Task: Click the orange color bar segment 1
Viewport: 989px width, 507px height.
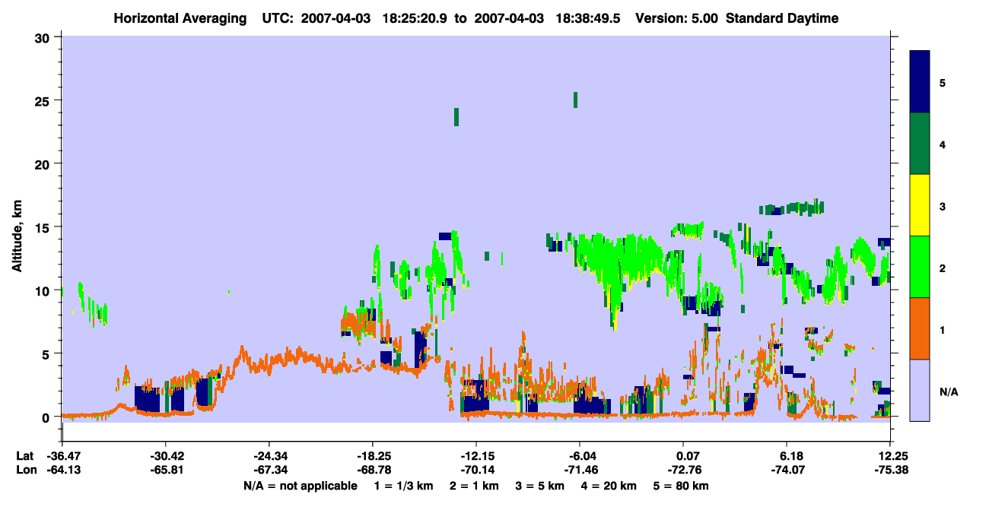Action: [920, 328]
